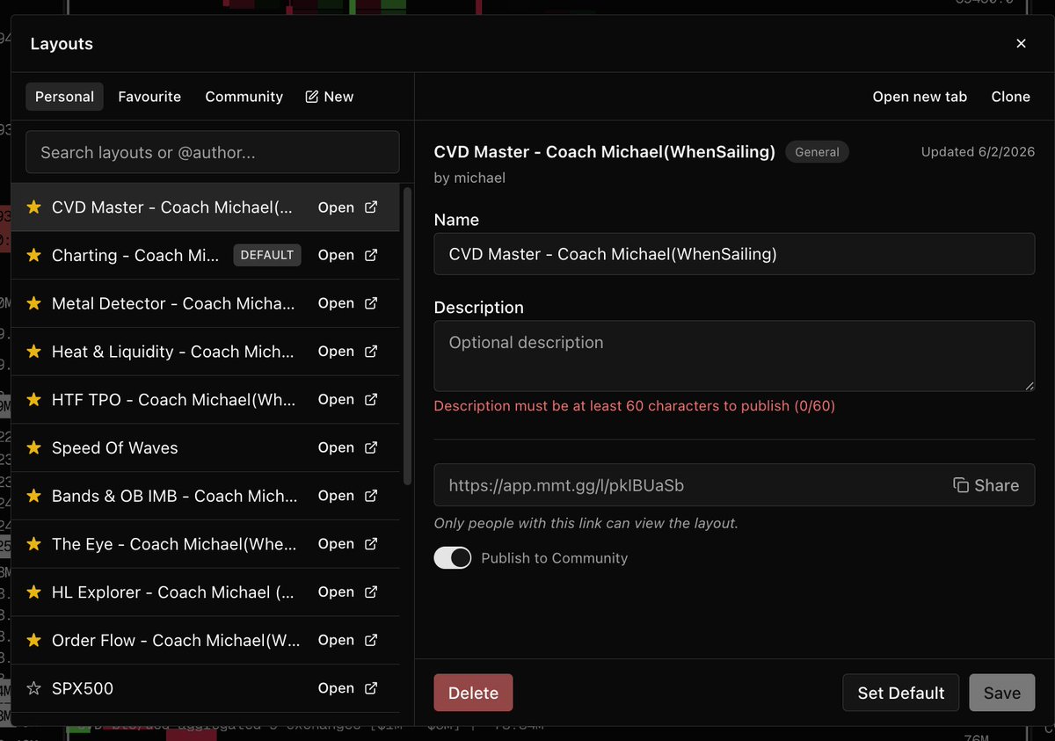Click into the Description text area
This screenshot has height=741, width=1055.
pyautogui.click(x=734, y=356)
